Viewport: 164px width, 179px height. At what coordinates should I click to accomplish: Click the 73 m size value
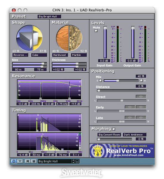point(40,70)
